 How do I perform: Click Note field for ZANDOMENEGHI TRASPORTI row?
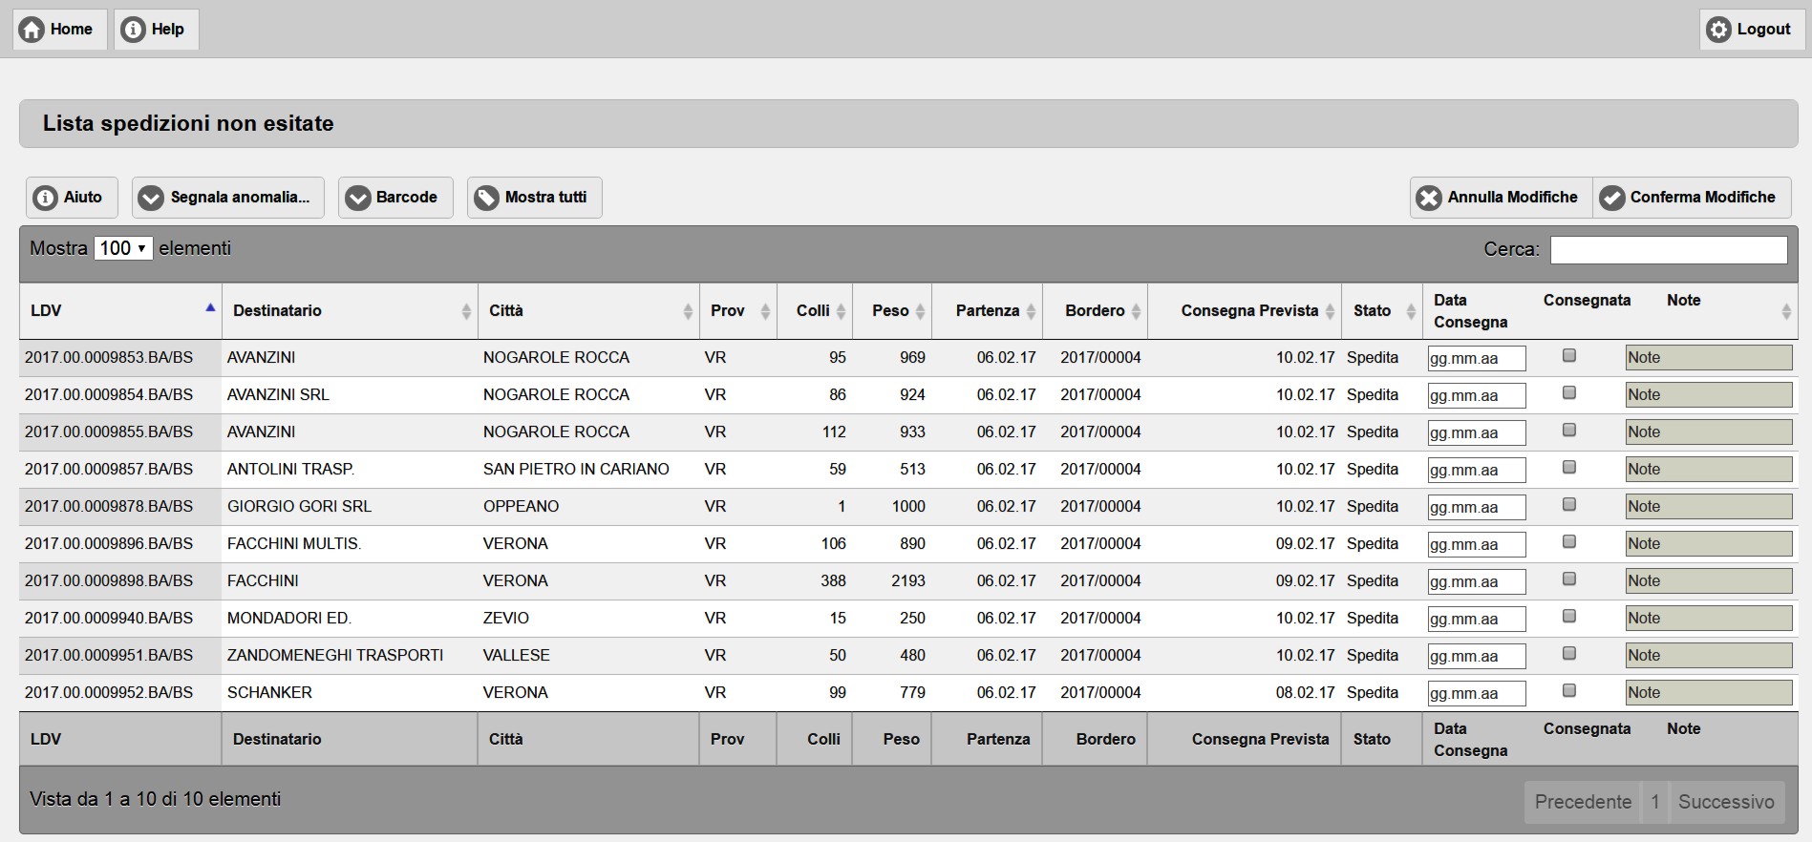(x=1709, y=656)
